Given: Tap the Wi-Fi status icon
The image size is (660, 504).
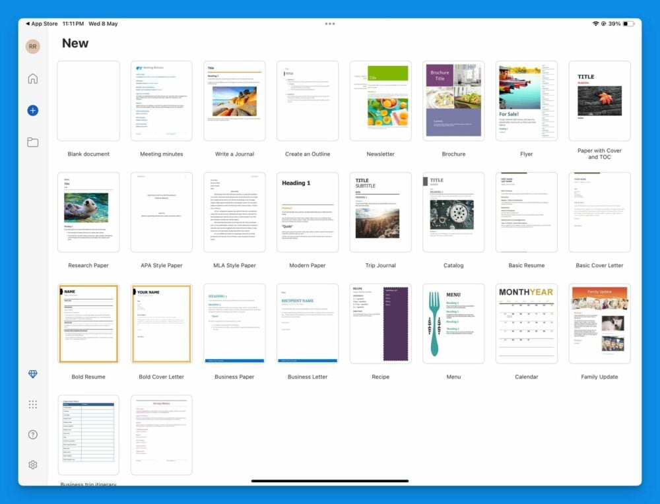Looking at the screenshot, I should pos(595,24).
